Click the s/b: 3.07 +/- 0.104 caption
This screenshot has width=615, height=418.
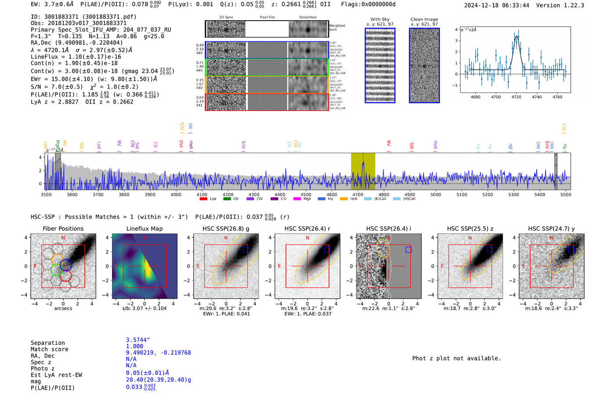point(145,308)
